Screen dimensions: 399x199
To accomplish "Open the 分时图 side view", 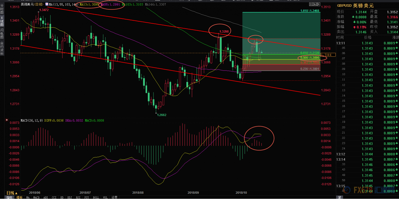I will coord(2,9).
